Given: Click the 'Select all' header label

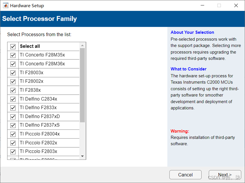Looking at the screenshot, I should [x=30, y=46].
